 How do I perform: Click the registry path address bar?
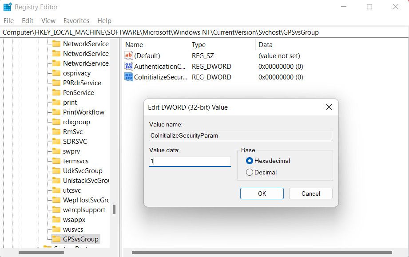tap(133, 32)
